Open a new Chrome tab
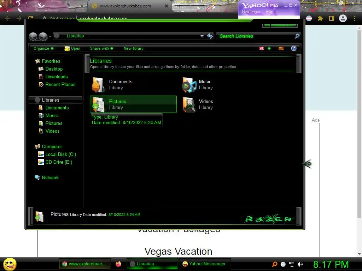Viewport: 362px width, 271px height. pyautogui.click(x=180, y=6)
